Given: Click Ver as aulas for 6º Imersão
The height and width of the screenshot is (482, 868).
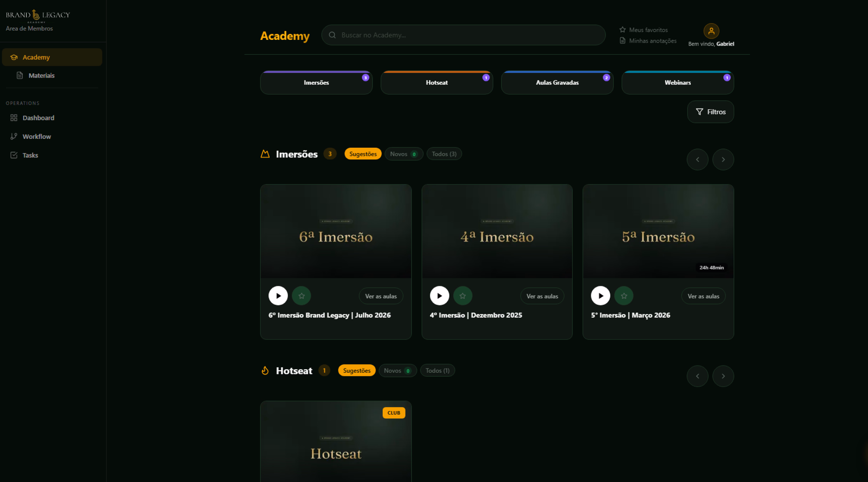Looking at the screenshot, I should coord(381,296).
